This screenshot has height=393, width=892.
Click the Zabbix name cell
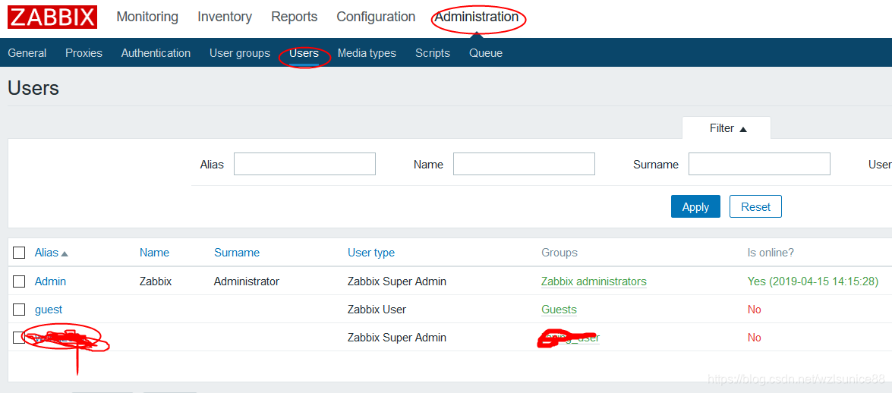tap(156, 281)
